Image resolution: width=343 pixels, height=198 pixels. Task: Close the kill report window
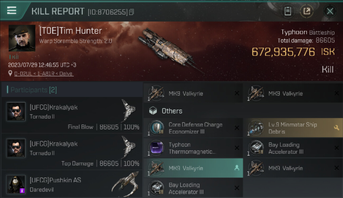pyautogui.click(x=330, y=11)
